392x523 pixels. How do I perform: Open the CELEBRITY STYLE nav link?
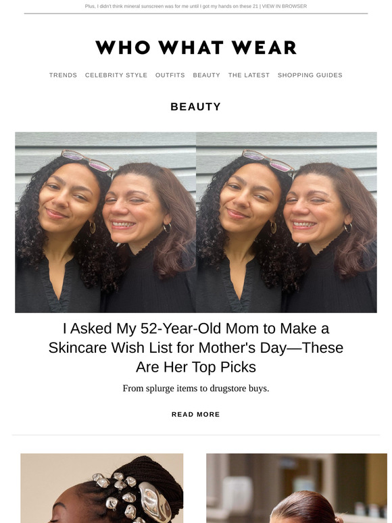[116, 75]
